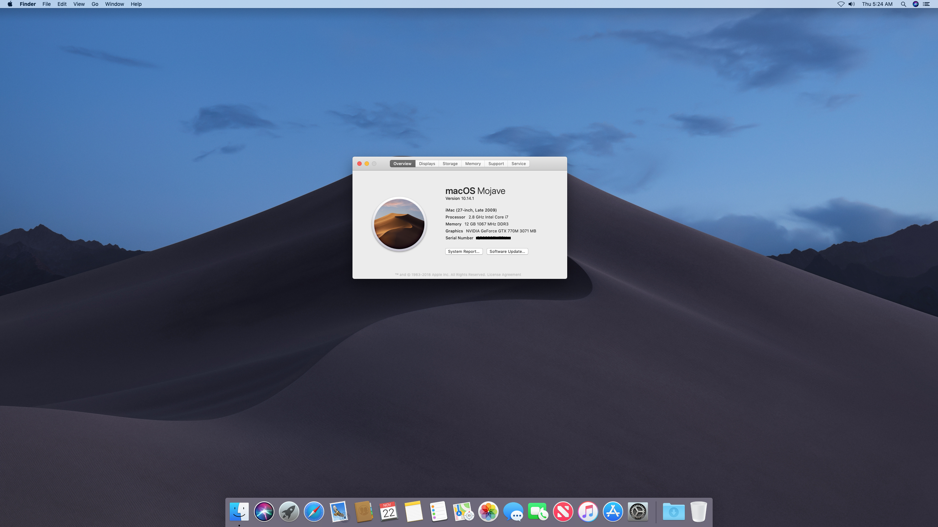Launch iTunes music icon

tap(588, 511)
